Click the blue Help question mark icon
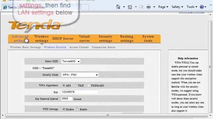The height and width of the screenshot is (119, 213). [x=202, y=7]
